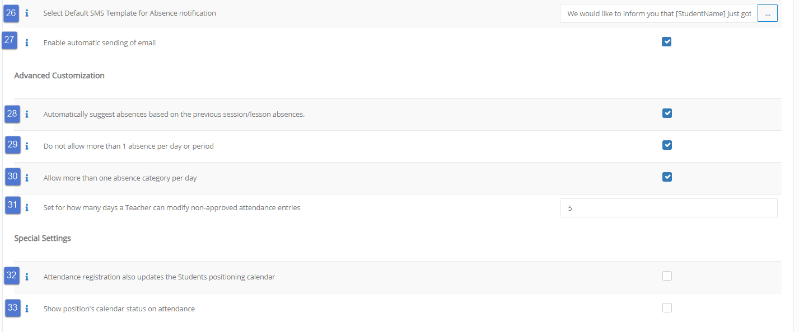The height and width of the screenshot is (332, 799).
Task: Open SMS template picker ellipsis button
Action: 767,13
